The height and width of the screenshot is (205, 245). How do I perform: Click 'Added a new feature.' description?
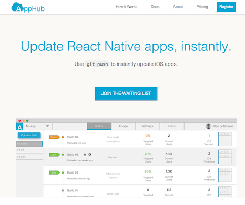coord(113,176)
